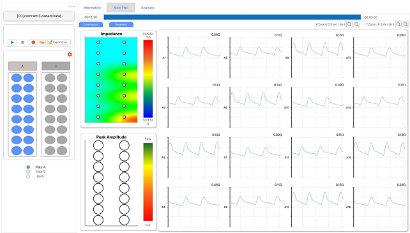Click the Impedance panel title

tap(111, 34)
